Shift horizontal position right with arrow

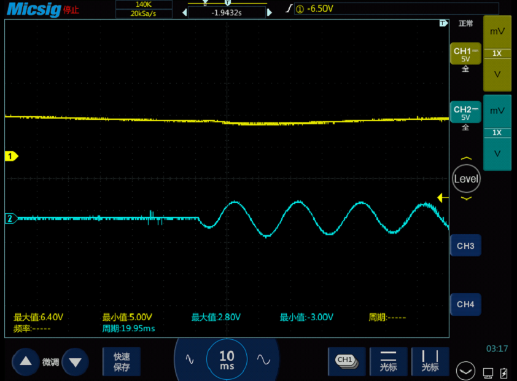click(x=270, y=12)
